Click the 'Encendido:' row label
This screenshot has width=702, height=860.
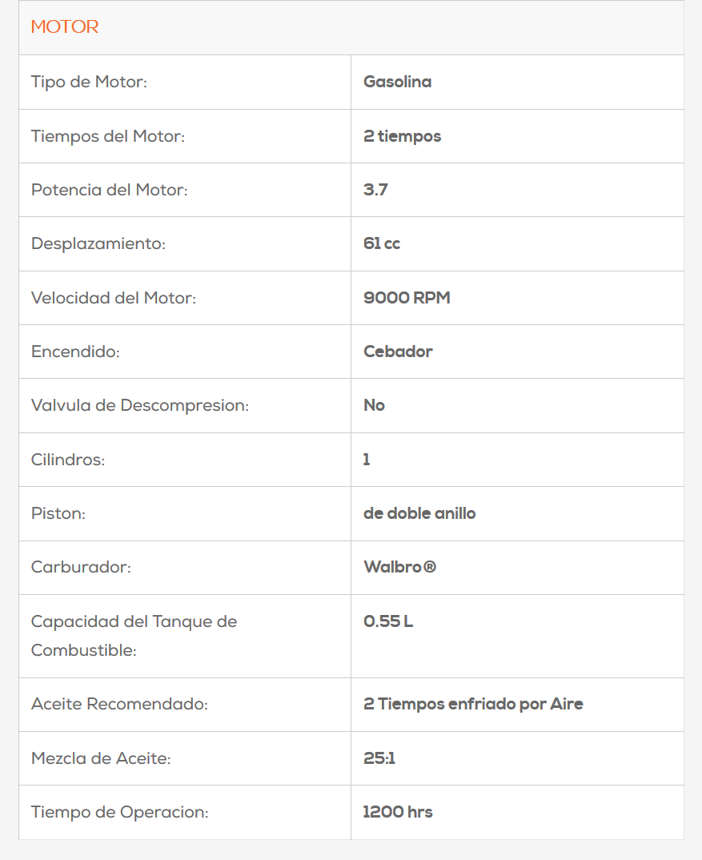tap(75, 352)
